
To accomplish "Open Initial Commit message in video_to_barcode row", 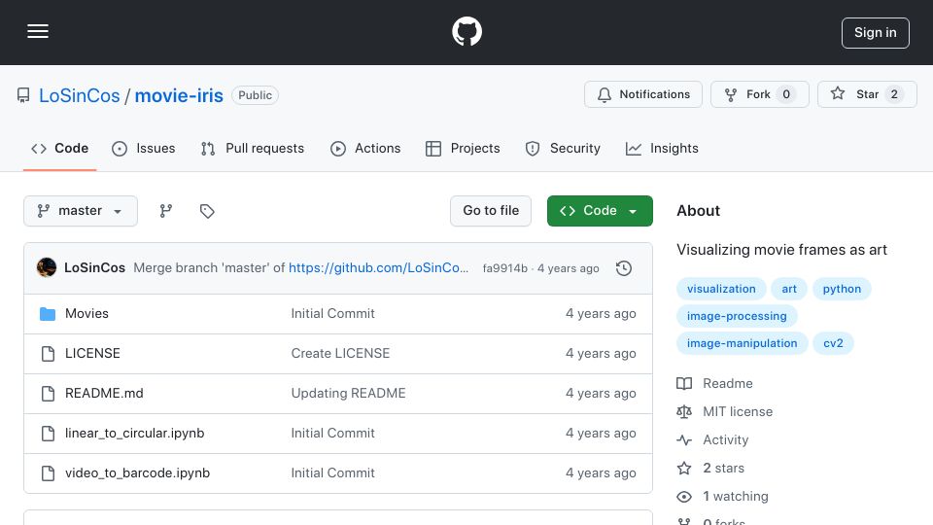I will (x=332, y=473).
